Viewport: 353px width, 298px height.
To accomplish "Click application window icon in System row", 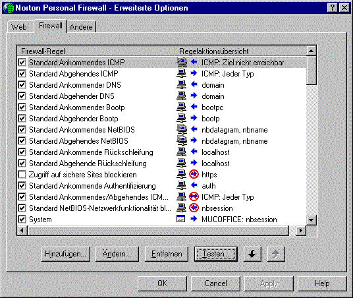I will [x=180, y=219].
